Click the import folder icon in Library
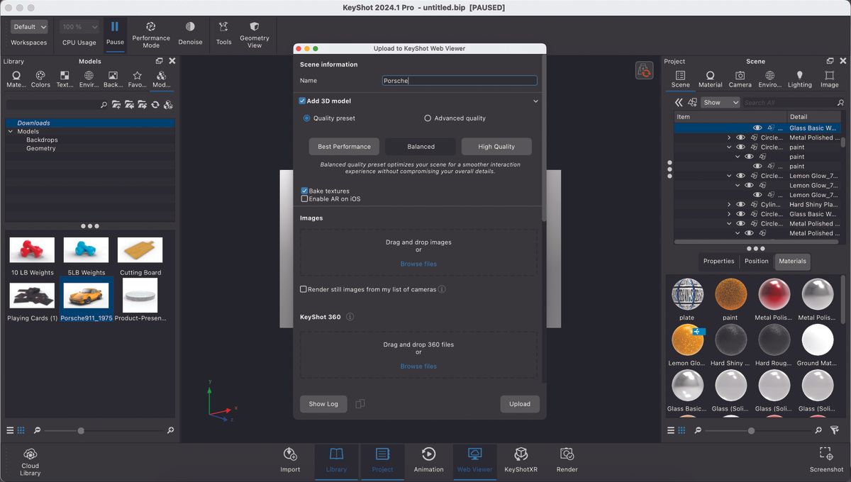851x482 pixels. tap(129, 104)
